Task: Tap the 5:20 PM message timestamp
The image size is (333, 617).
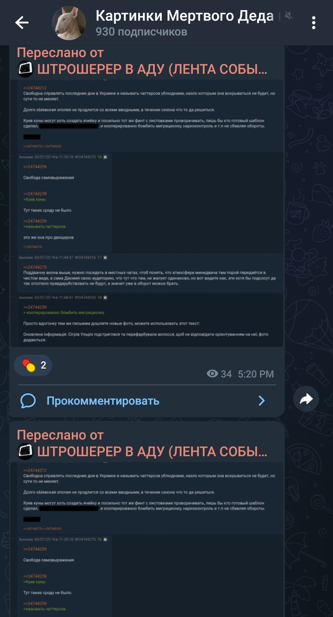Action: point(256,374)
